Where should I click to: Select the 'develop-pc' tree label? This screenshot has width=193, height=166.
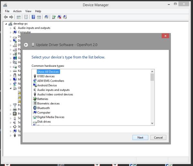(x=21, y=23)
